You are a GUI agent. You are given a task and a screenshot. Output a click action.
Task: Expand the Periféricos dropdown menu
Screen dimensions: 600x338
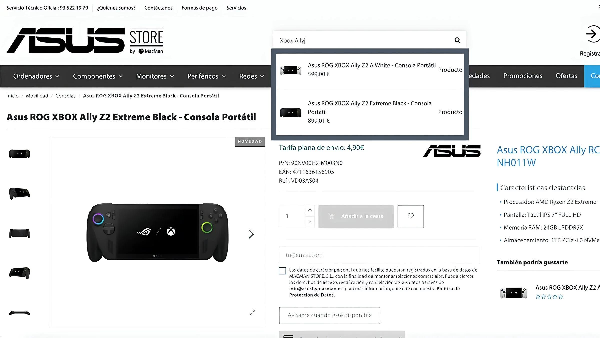207,76
